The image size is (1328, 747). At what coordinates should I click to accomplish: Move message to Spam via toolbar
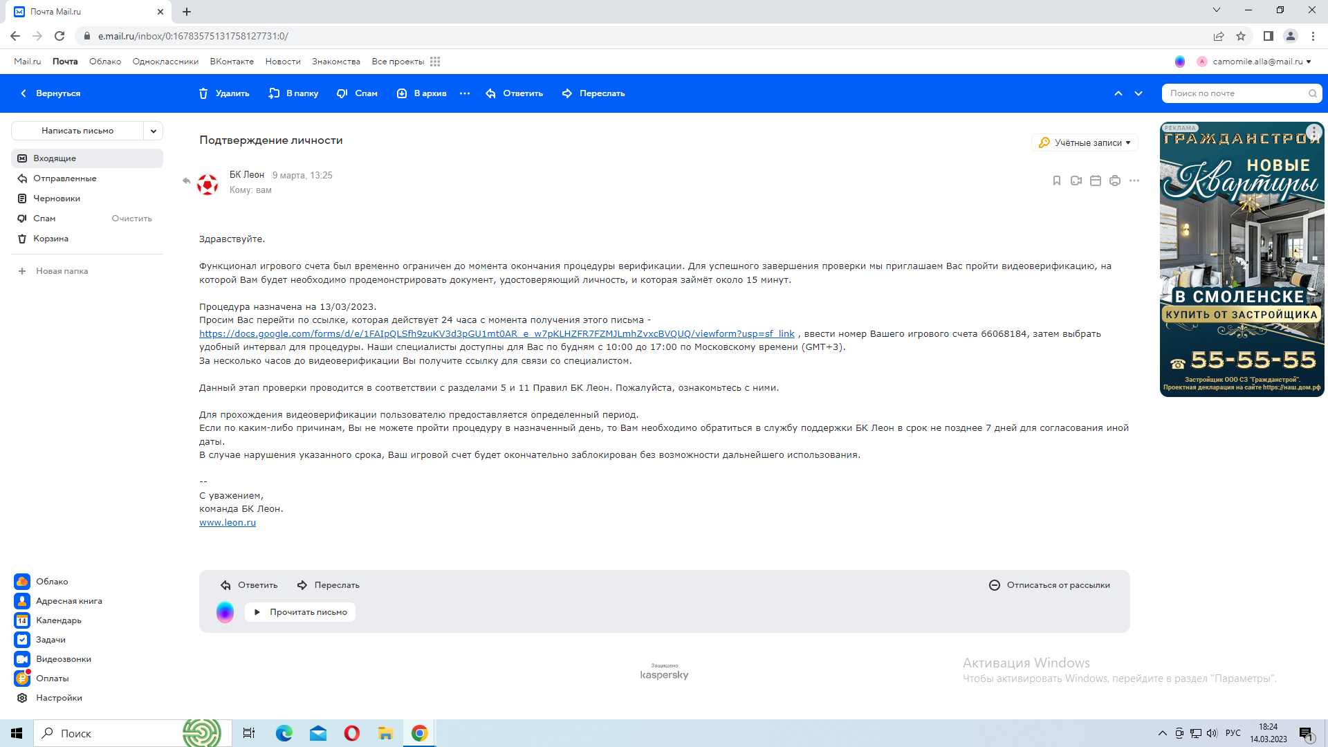click(x=357, y=93)
